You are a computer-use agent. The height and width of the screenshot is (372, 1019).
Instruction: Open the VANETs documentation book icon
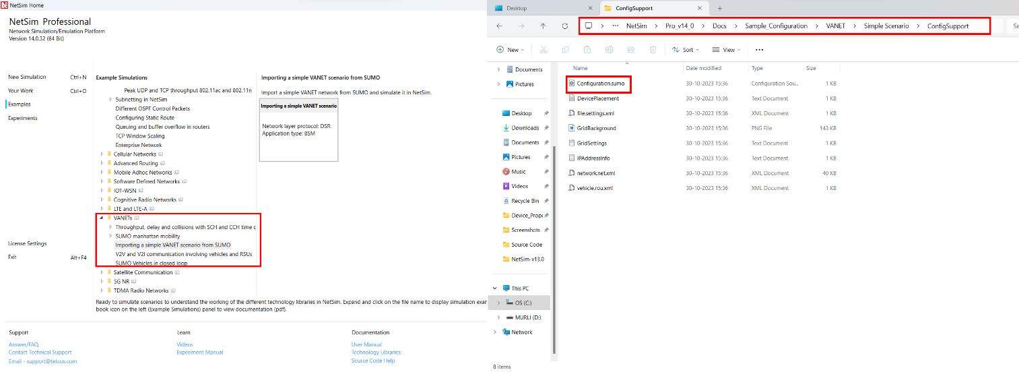click(x=137, y=218)
